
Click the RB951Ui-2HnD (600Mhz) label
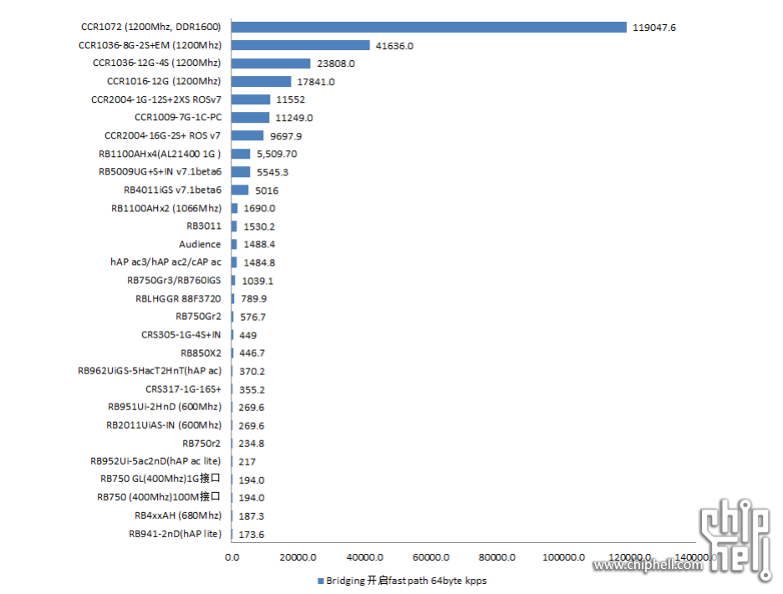pyautogui.click(x=165, y=407)
